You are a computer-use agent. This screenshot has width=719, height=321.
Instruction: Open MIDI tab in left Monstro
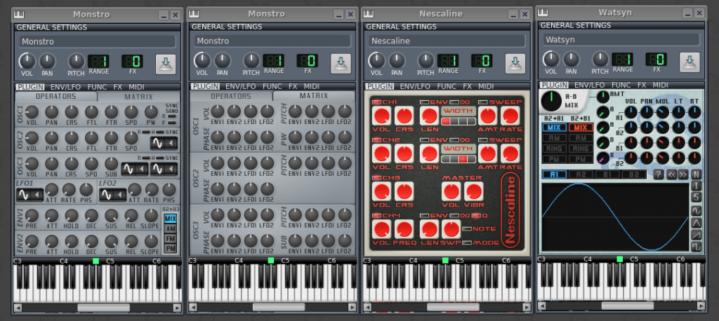(x=136, y=86)
